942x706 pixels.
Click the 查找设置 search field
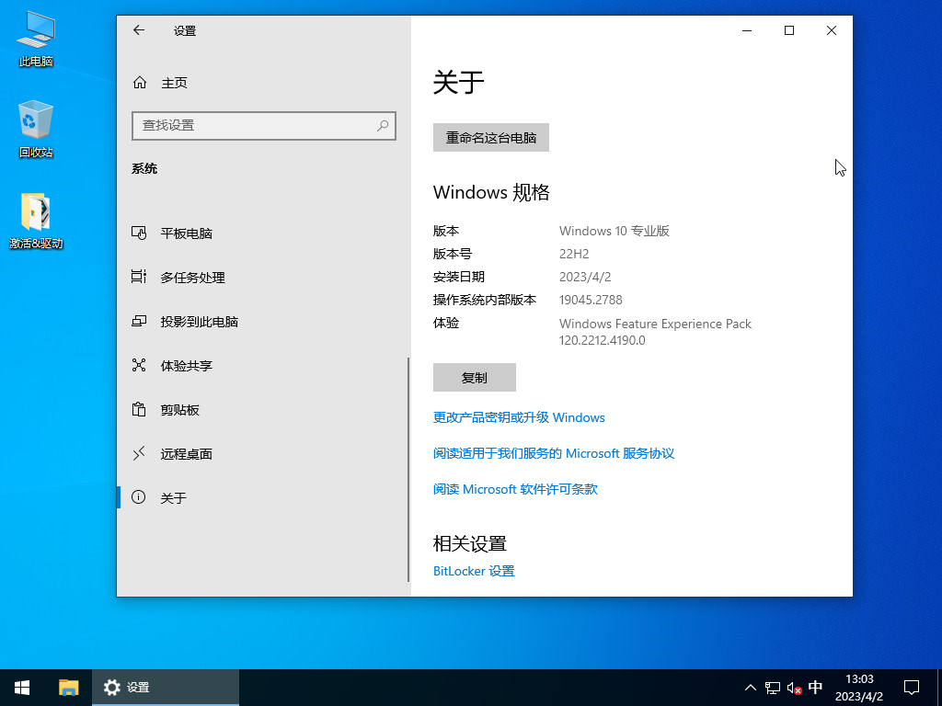point(264,125)
